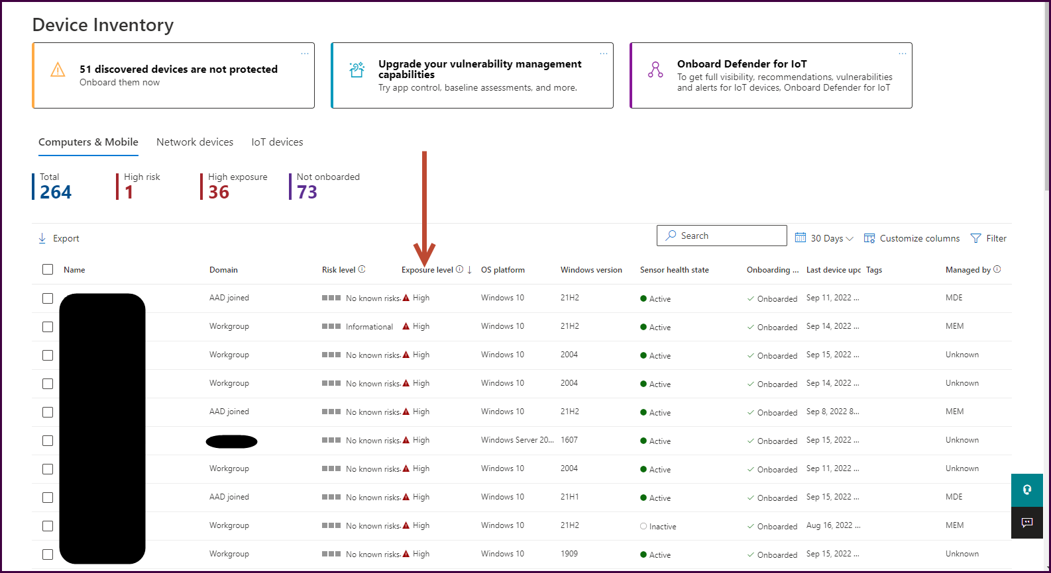Screen dimensions: 1051x573
Task: Expand the 30 Days time range dropdown
Action: (825, 238)
